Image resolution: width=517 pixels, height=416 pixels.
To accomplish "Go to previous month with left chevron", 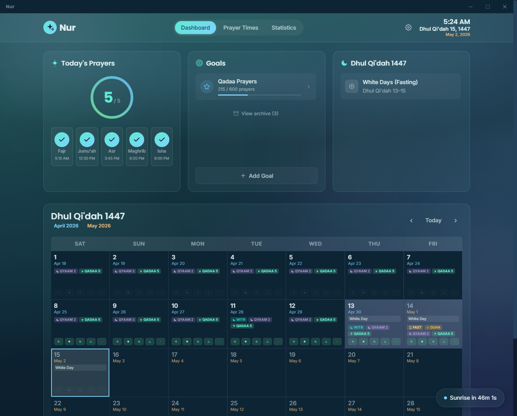I will (x=411, y=220).
